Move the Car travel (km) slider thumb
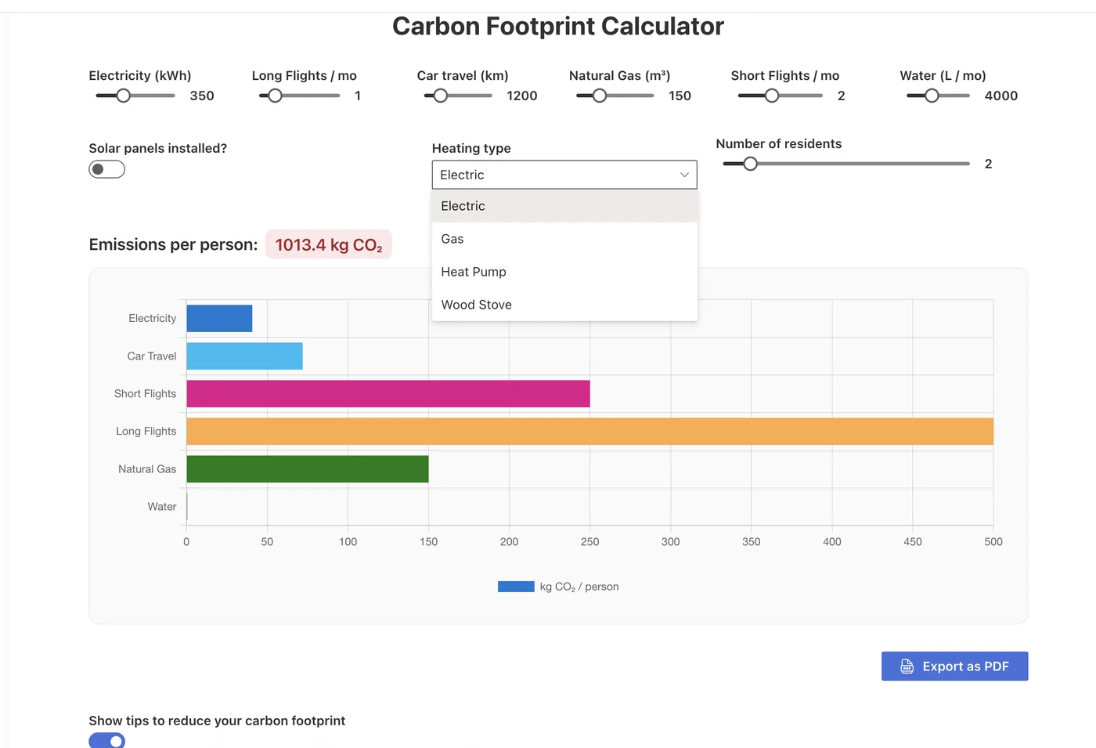Image resolution: width=1096 pixels, height=748 pixels. [441, 96]
